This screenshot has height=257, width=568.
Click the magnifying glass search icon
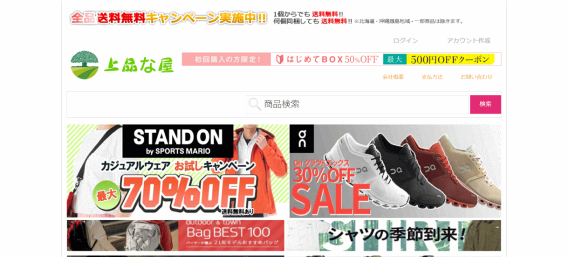coord(254,104)
